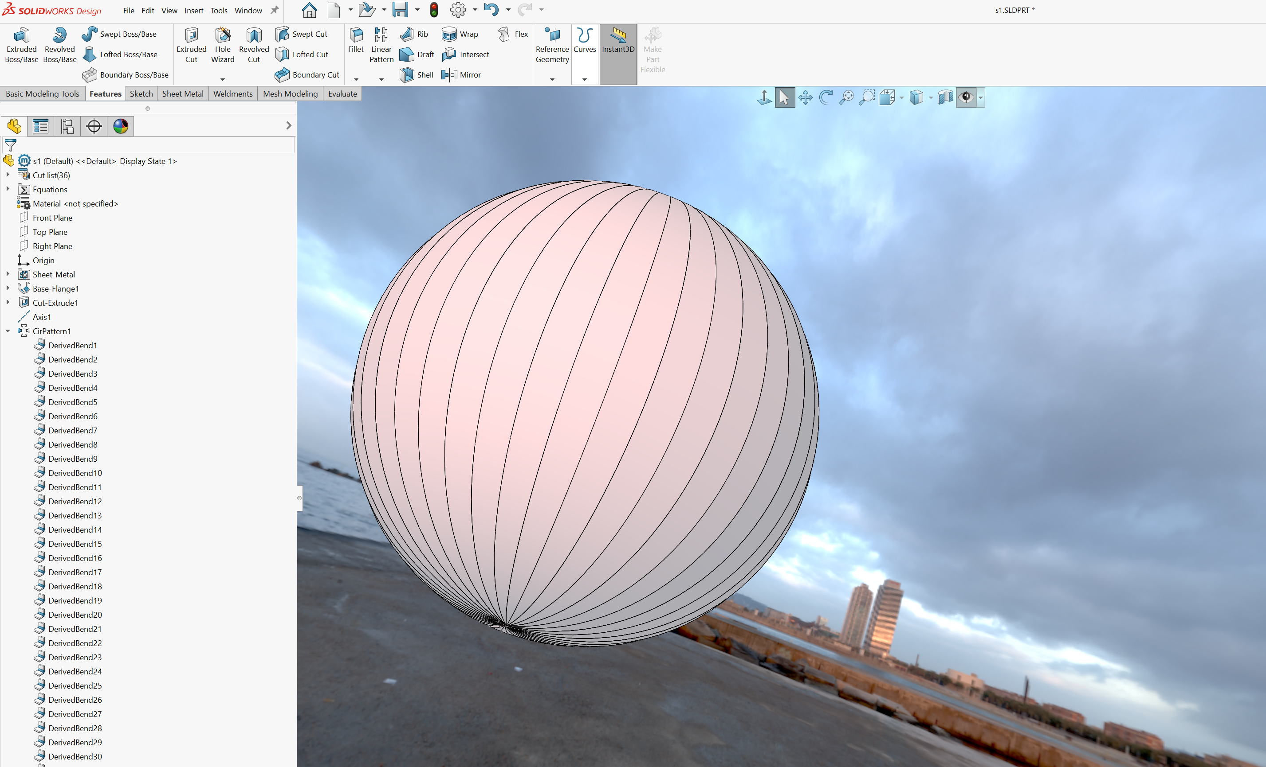Switch to the Sheet Metal tab
The height and width of the screenshot is (767, 1266).
[182, 93]
